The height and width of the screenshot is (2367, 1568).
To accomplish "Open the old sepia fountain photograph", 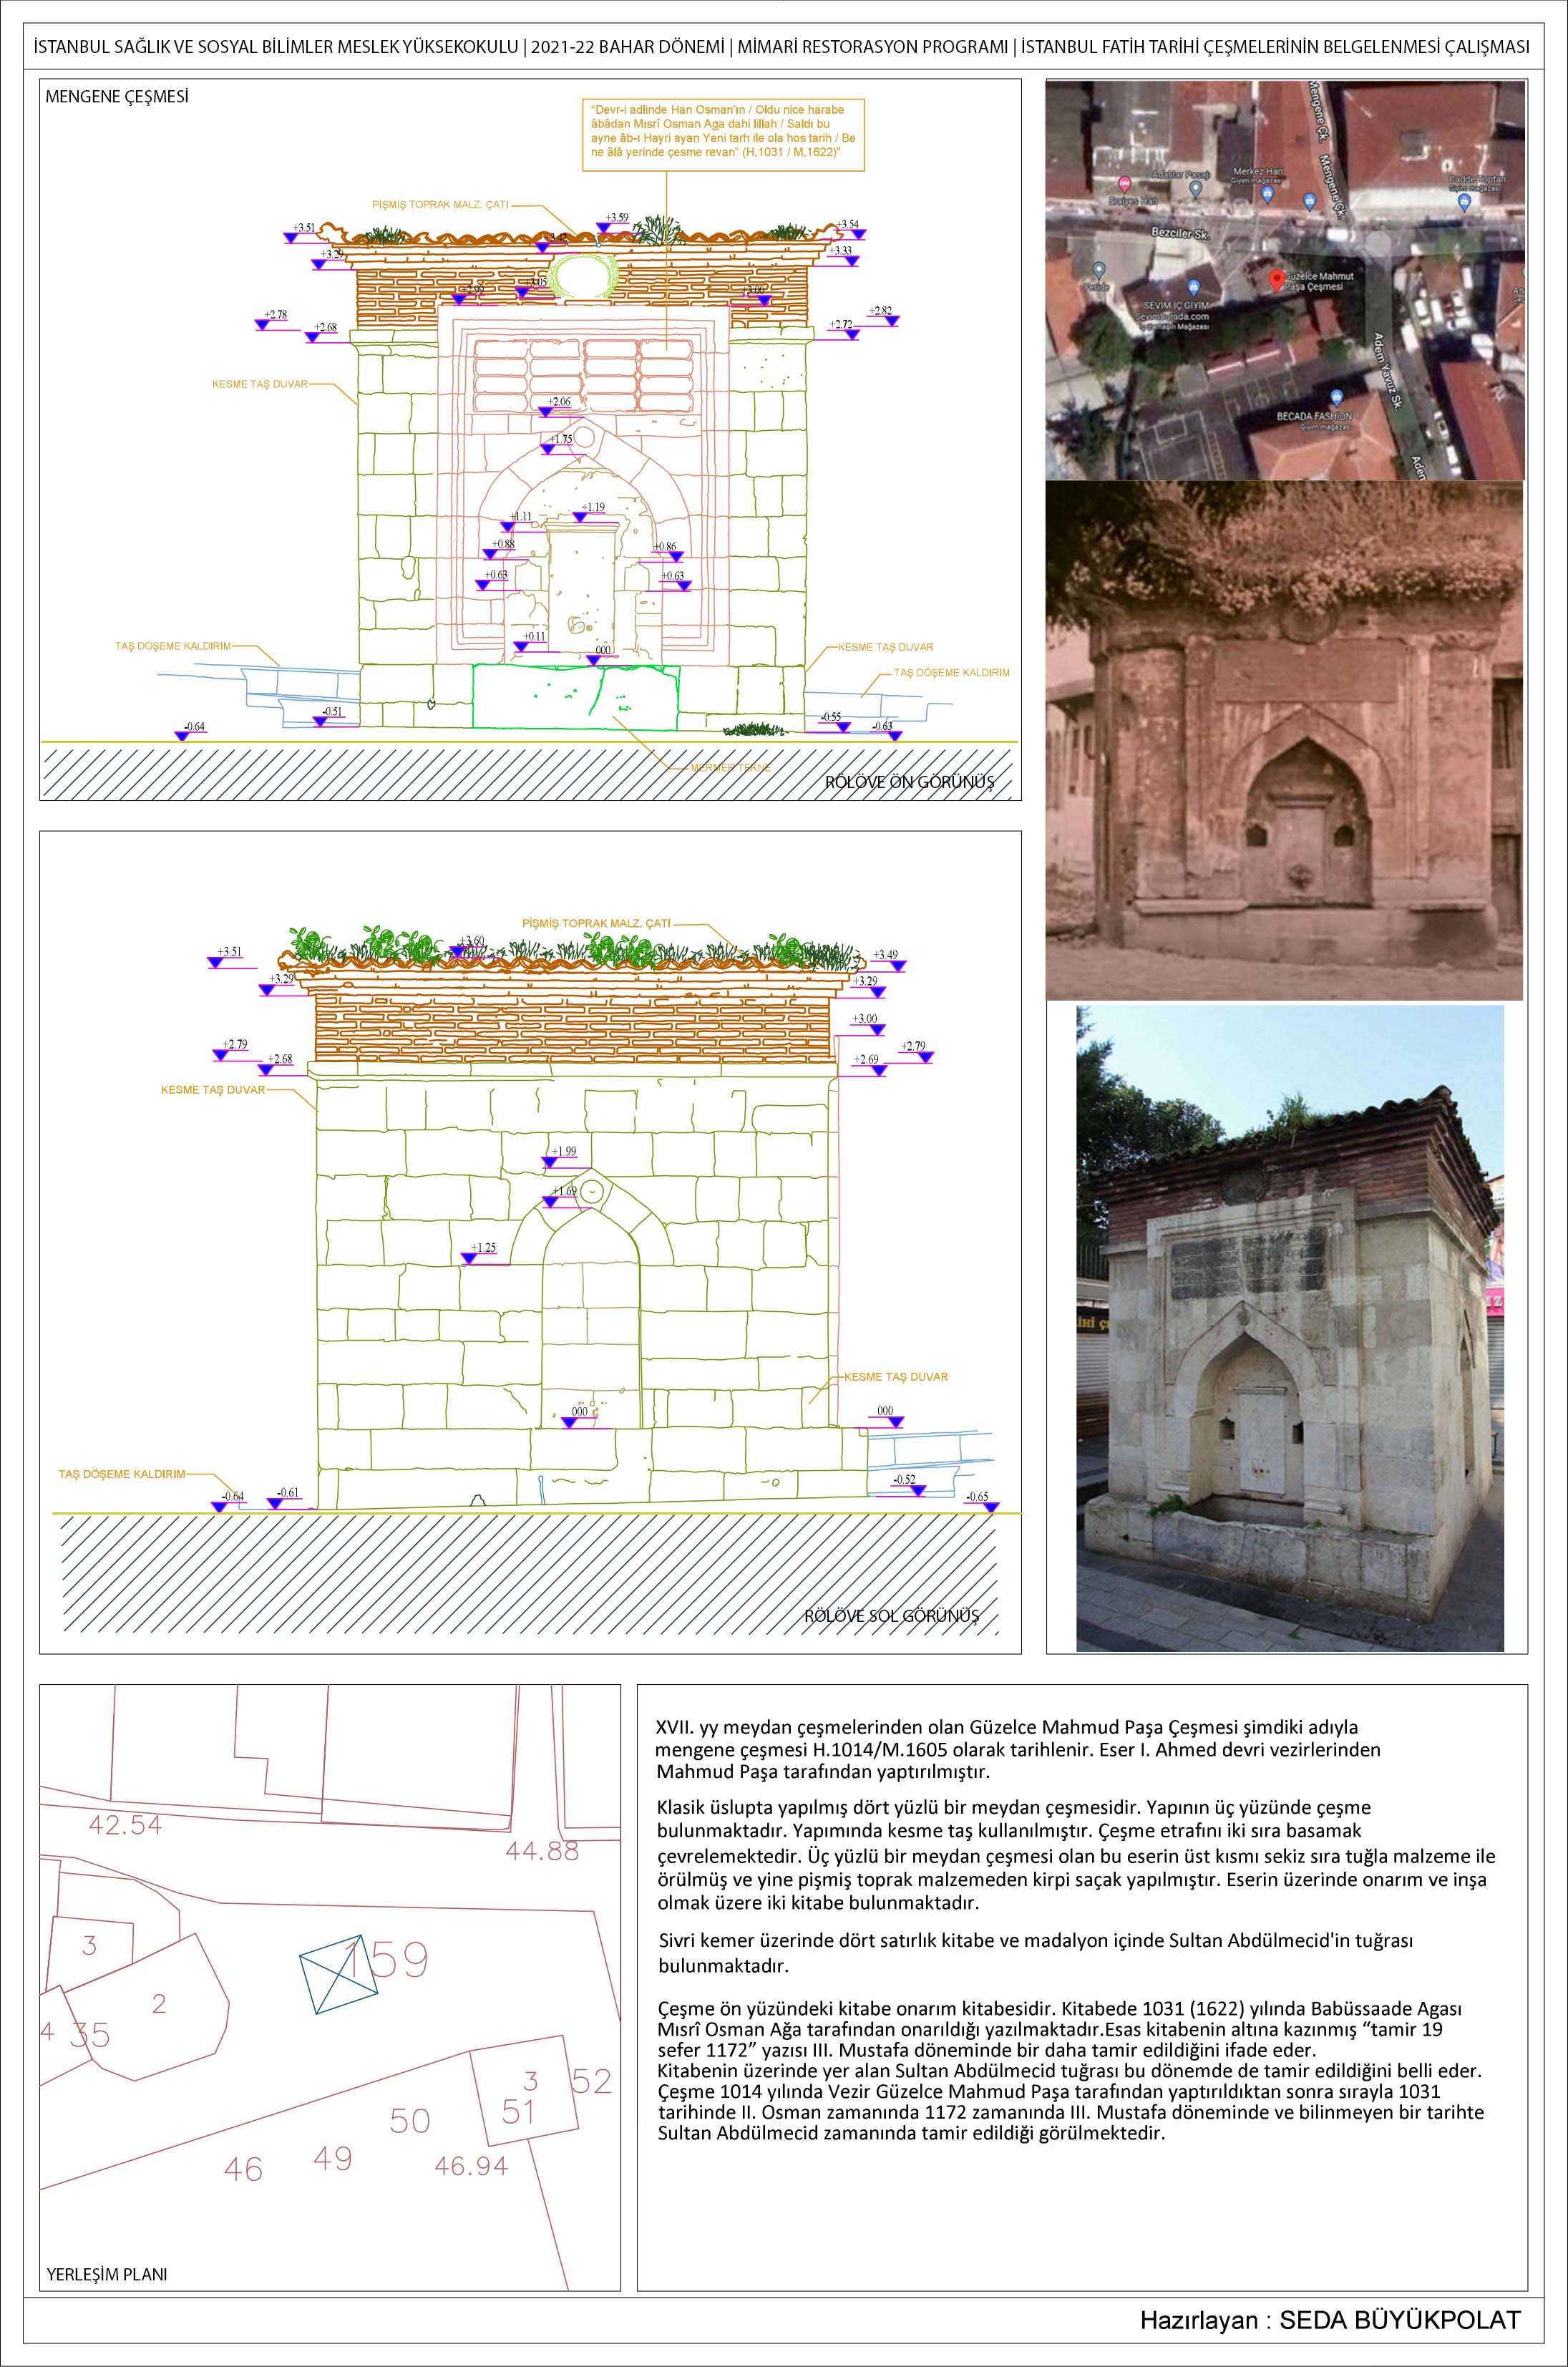I will (x=1284, y=740).
